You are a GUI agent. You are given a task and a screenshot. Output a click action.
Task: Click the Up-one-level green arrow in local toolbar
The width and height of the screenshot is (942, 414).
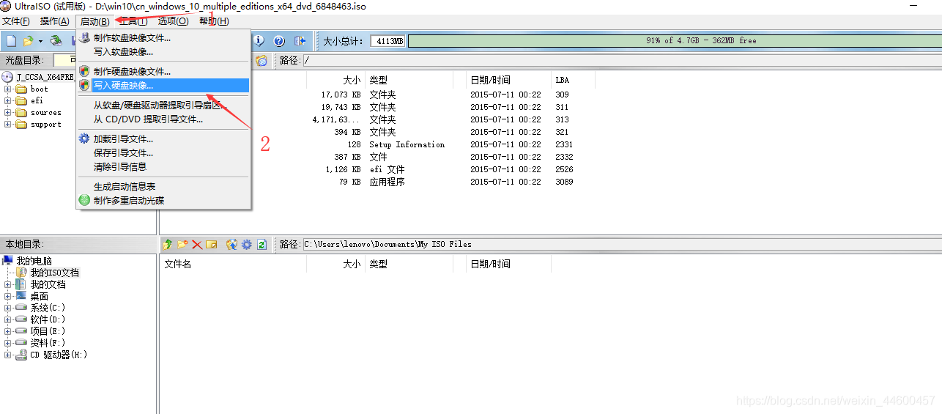coord(168,244)
